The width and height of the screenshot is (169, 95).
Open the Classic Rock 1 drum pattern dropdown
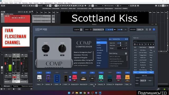tap(98, 30)
